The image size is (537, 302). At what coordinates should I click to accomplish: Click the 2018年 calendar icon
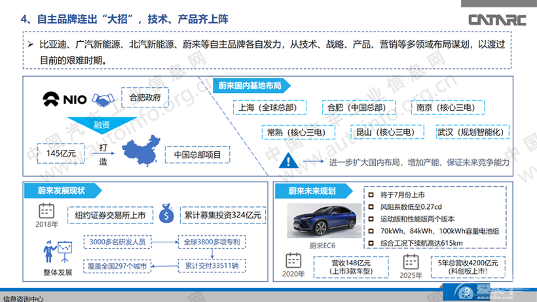46,211
